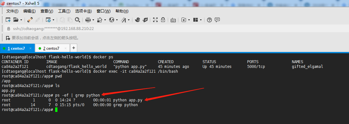Screen dimensions: 349x124
Task: Click the add-current-session arrow button
Action: click(x=8, y=38)
